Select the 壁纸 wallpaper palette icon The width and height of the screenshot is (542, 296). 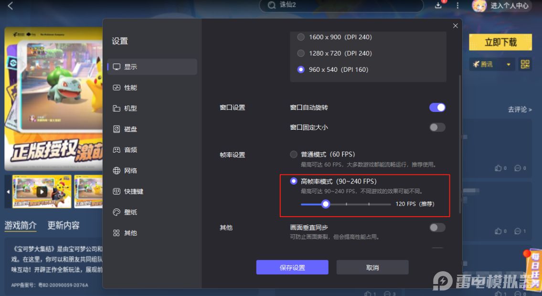[x=117, y=212]
